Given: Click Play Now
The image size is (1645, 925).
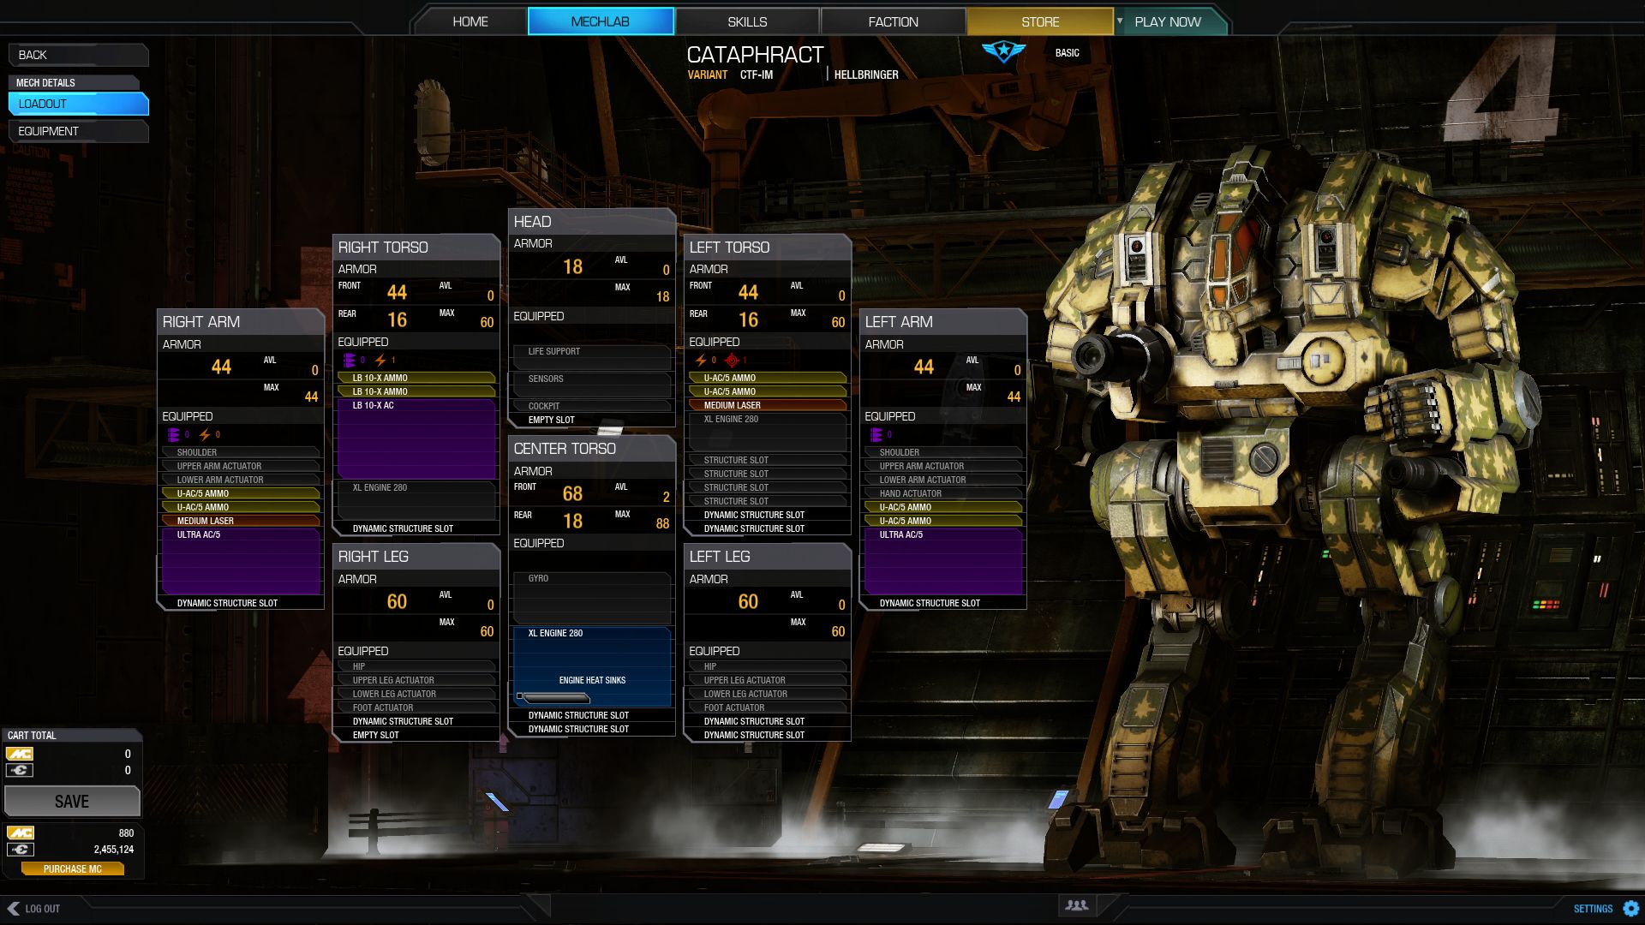Looking at the screenshot, I should [x=1168, y=21].
